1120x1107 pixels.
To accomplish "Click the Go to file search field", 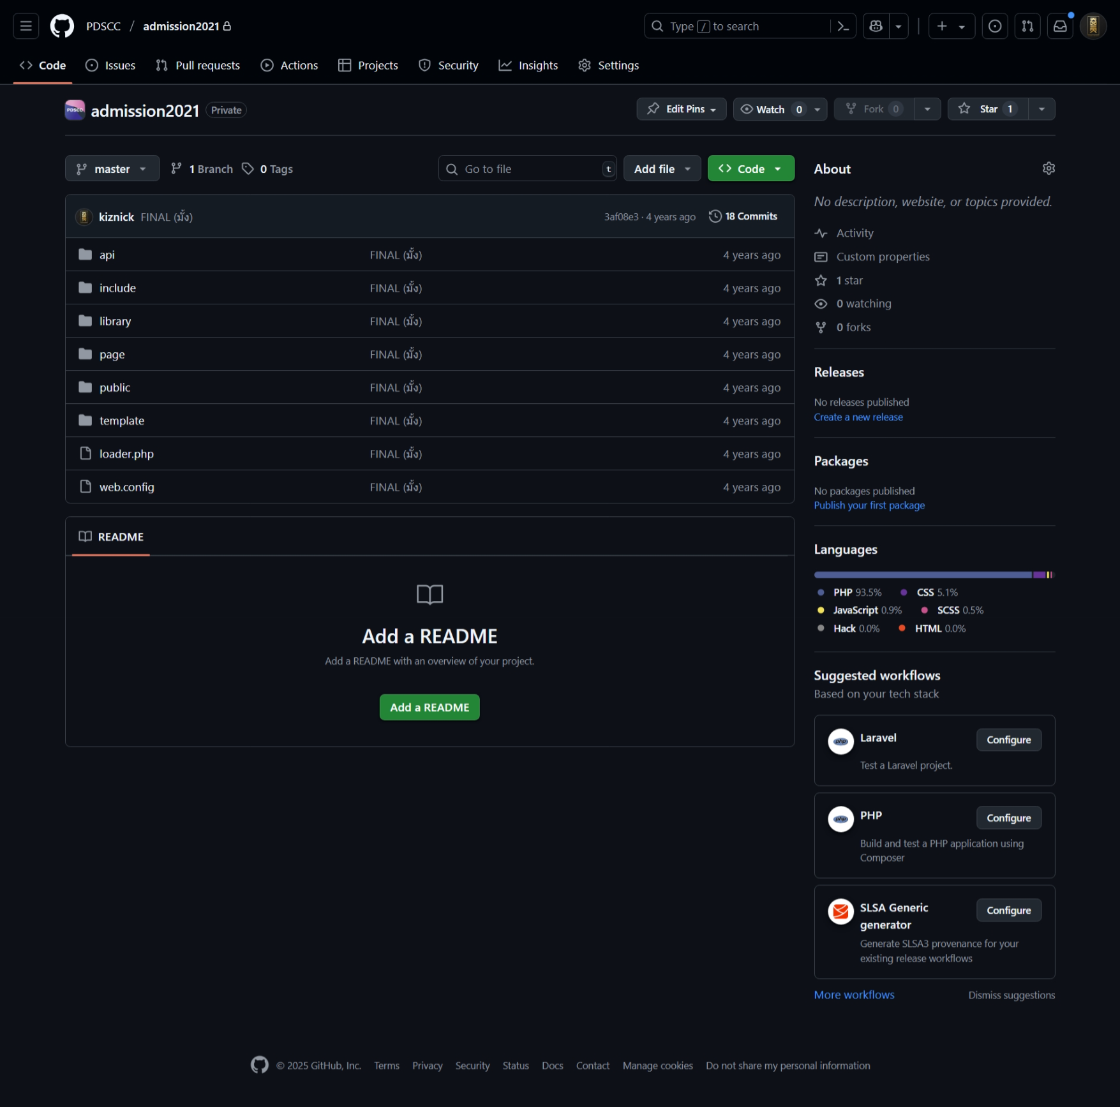I will (527, 168).
